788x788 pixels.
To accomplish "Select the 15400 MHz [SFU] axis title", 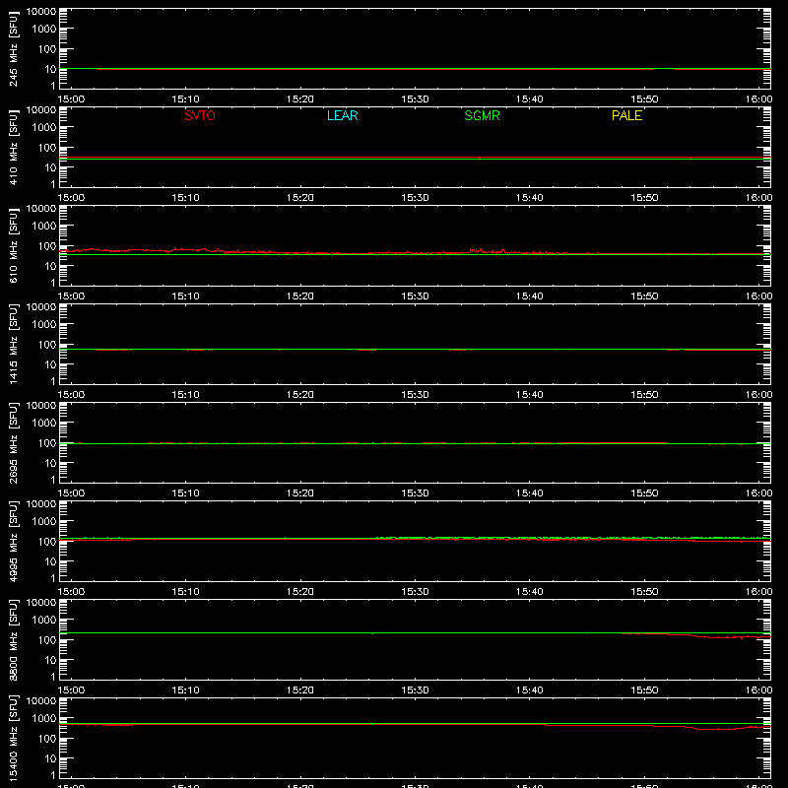I will click(13, 738).
